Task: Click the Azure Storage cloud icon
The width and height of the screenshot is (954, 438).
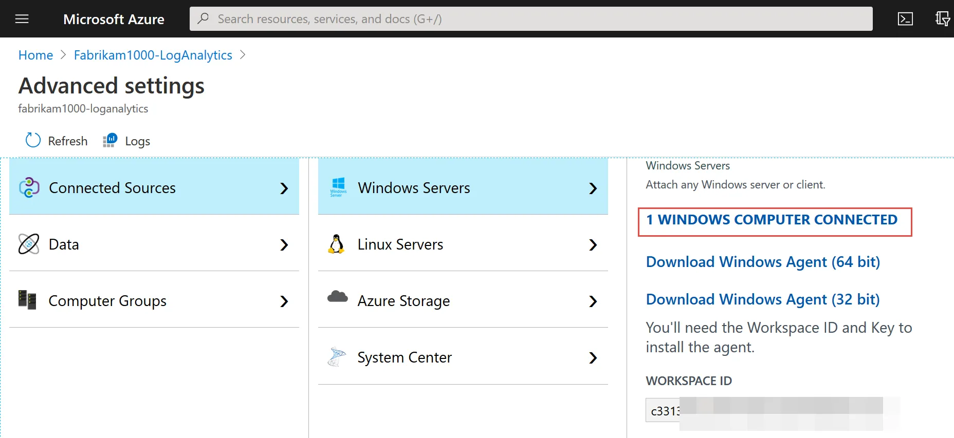Action: click(x=338, y=297)
